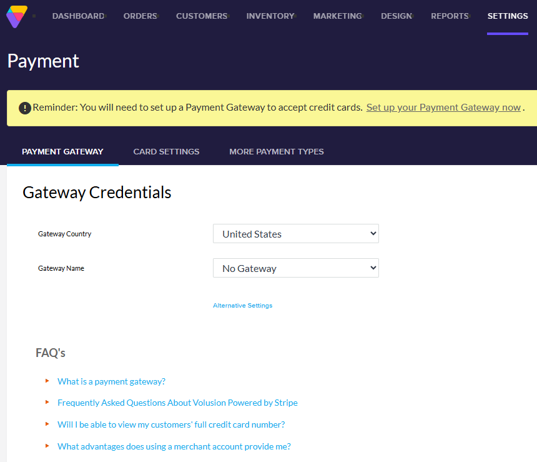
Task: Click the exclamation reminder icon in the banner
Action: point(25,108)
